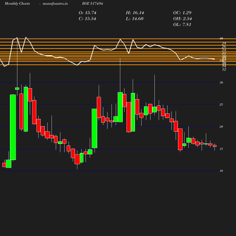Screen dimensions: 236x236
Task: Click the 'OL: 7.81' reading
Action: (182, 25)
